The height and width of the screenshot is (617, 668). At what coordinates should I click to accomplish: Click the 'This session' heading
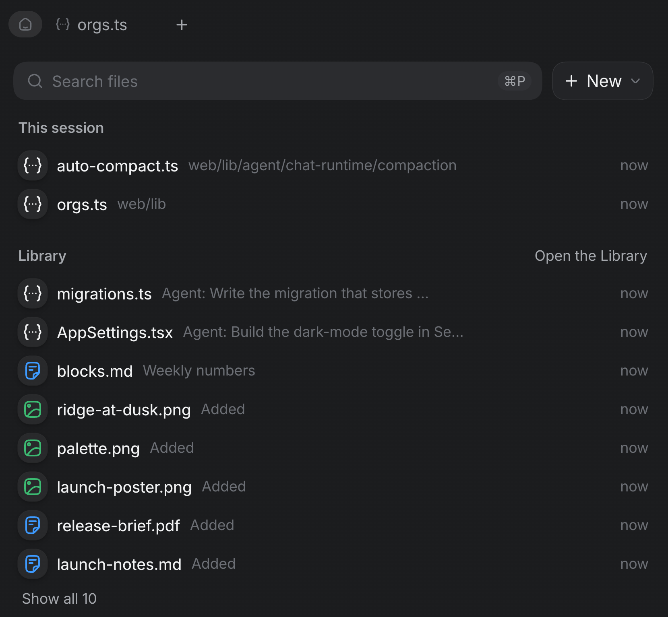pos(61,128)
